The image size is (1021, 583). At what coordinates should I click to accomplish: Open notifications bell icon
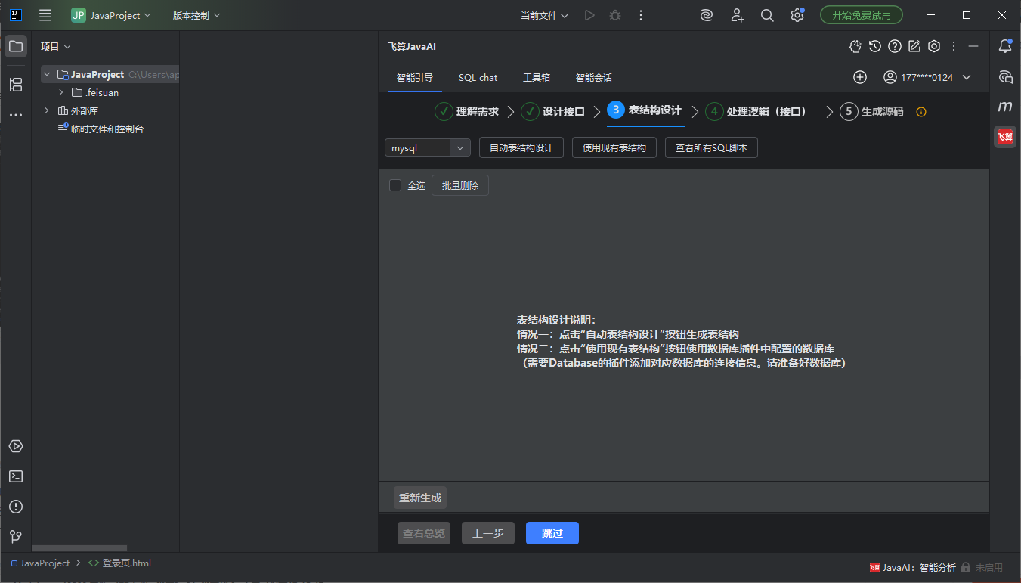1005,46
